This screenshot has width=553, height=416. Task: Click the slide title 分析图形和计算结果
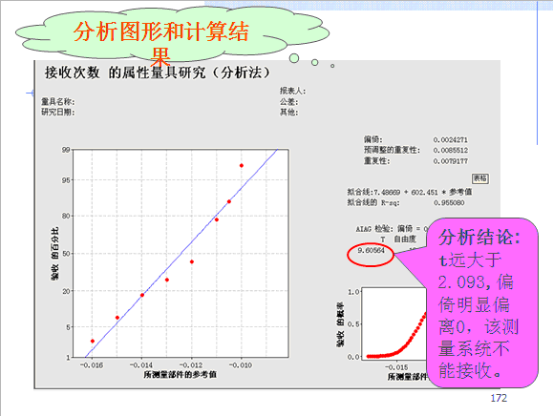(x=160, y=43)
